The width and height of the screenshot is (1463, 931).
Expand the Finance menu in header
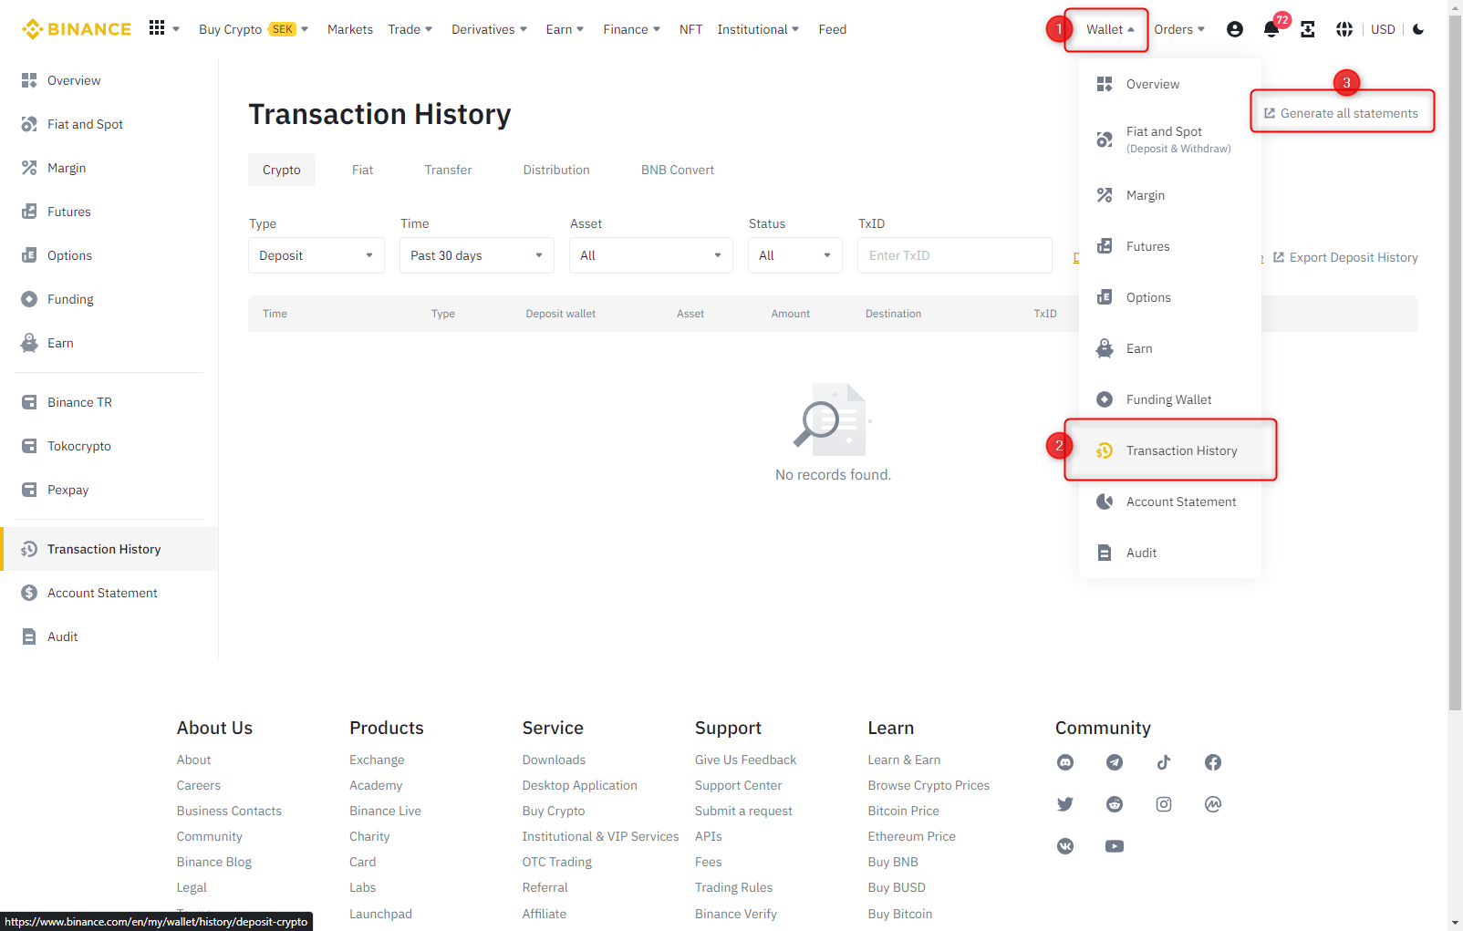coord(632,29)
